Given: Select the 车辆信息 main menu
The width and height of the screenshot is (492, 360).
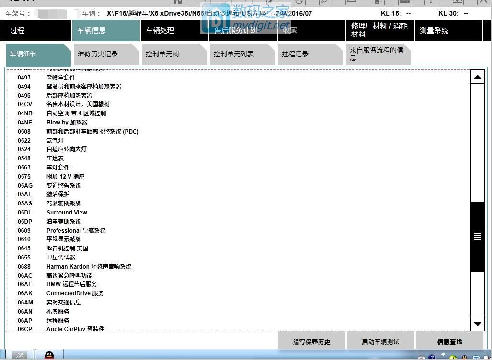Looking at the screenshot, I should coord(106,31).
